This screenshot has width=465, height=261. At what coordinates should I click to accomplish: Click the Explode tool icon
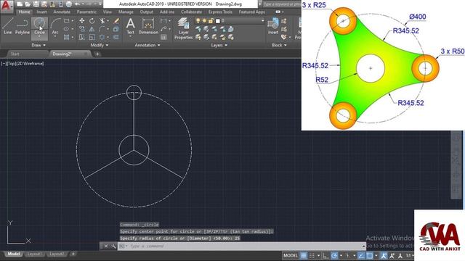(x=116, y=29)
